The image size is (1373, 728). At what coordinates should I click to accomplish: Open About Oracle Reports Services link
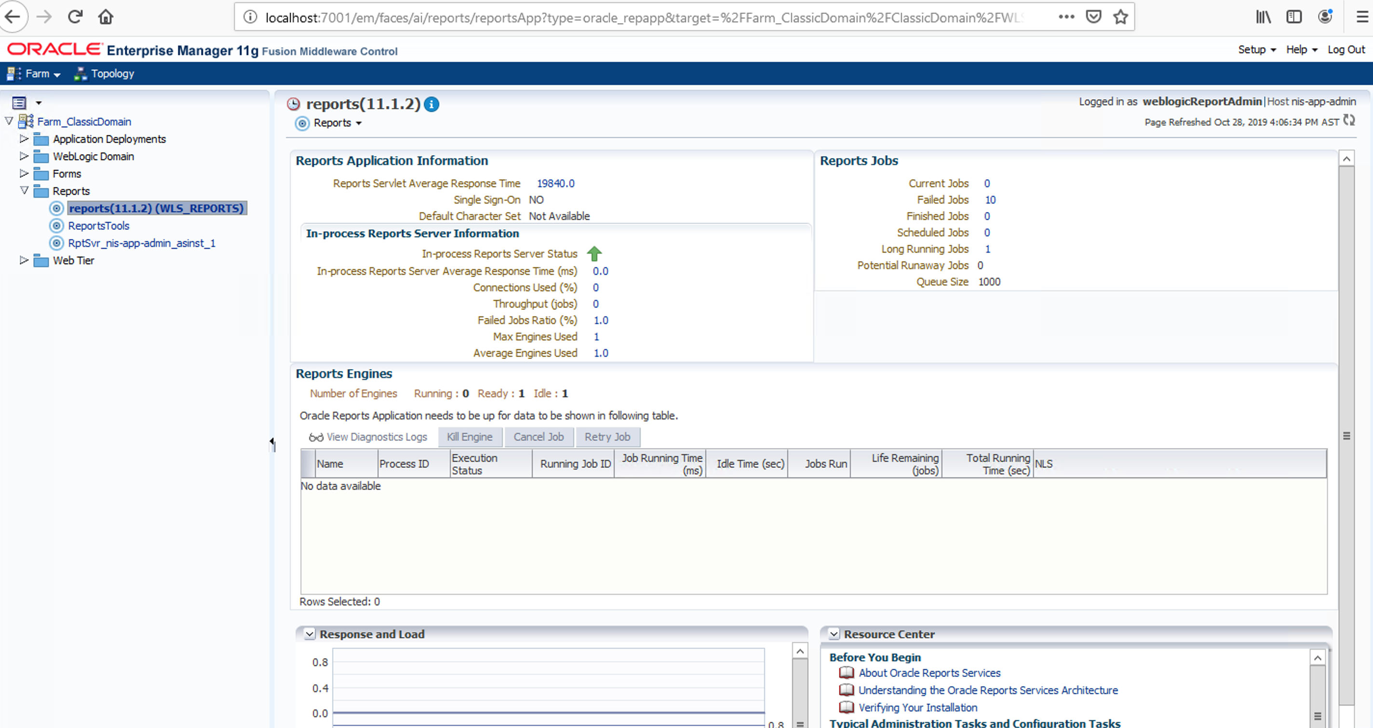[x=929, y=673]
